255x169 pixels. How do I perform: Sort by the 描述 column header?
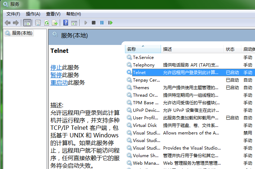tap(192, 49)
